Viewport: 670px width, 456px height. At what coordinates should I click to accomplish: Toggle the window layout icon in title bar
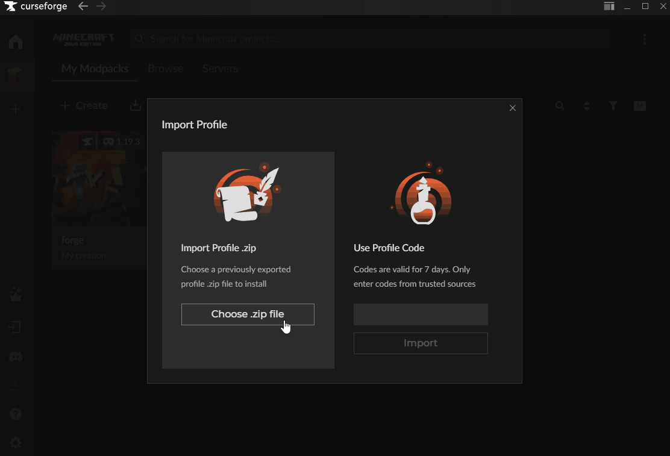click(609, 6)
